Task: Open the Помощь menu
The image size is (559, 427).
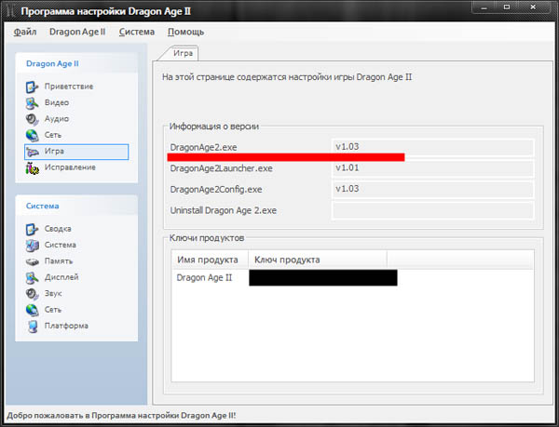Action: coord(185,32)
